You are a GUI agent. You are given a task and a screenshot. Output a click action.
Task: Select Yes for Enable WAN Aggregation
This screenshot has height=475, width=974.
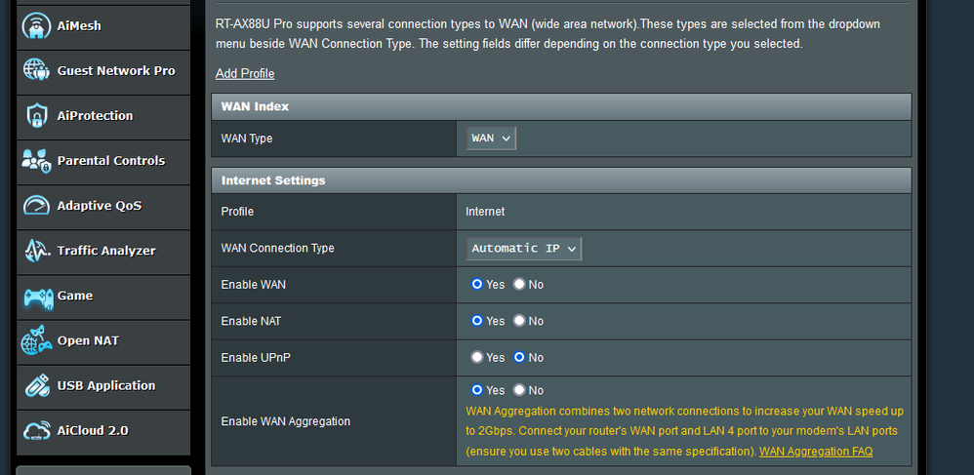click(x=477, y=390)
